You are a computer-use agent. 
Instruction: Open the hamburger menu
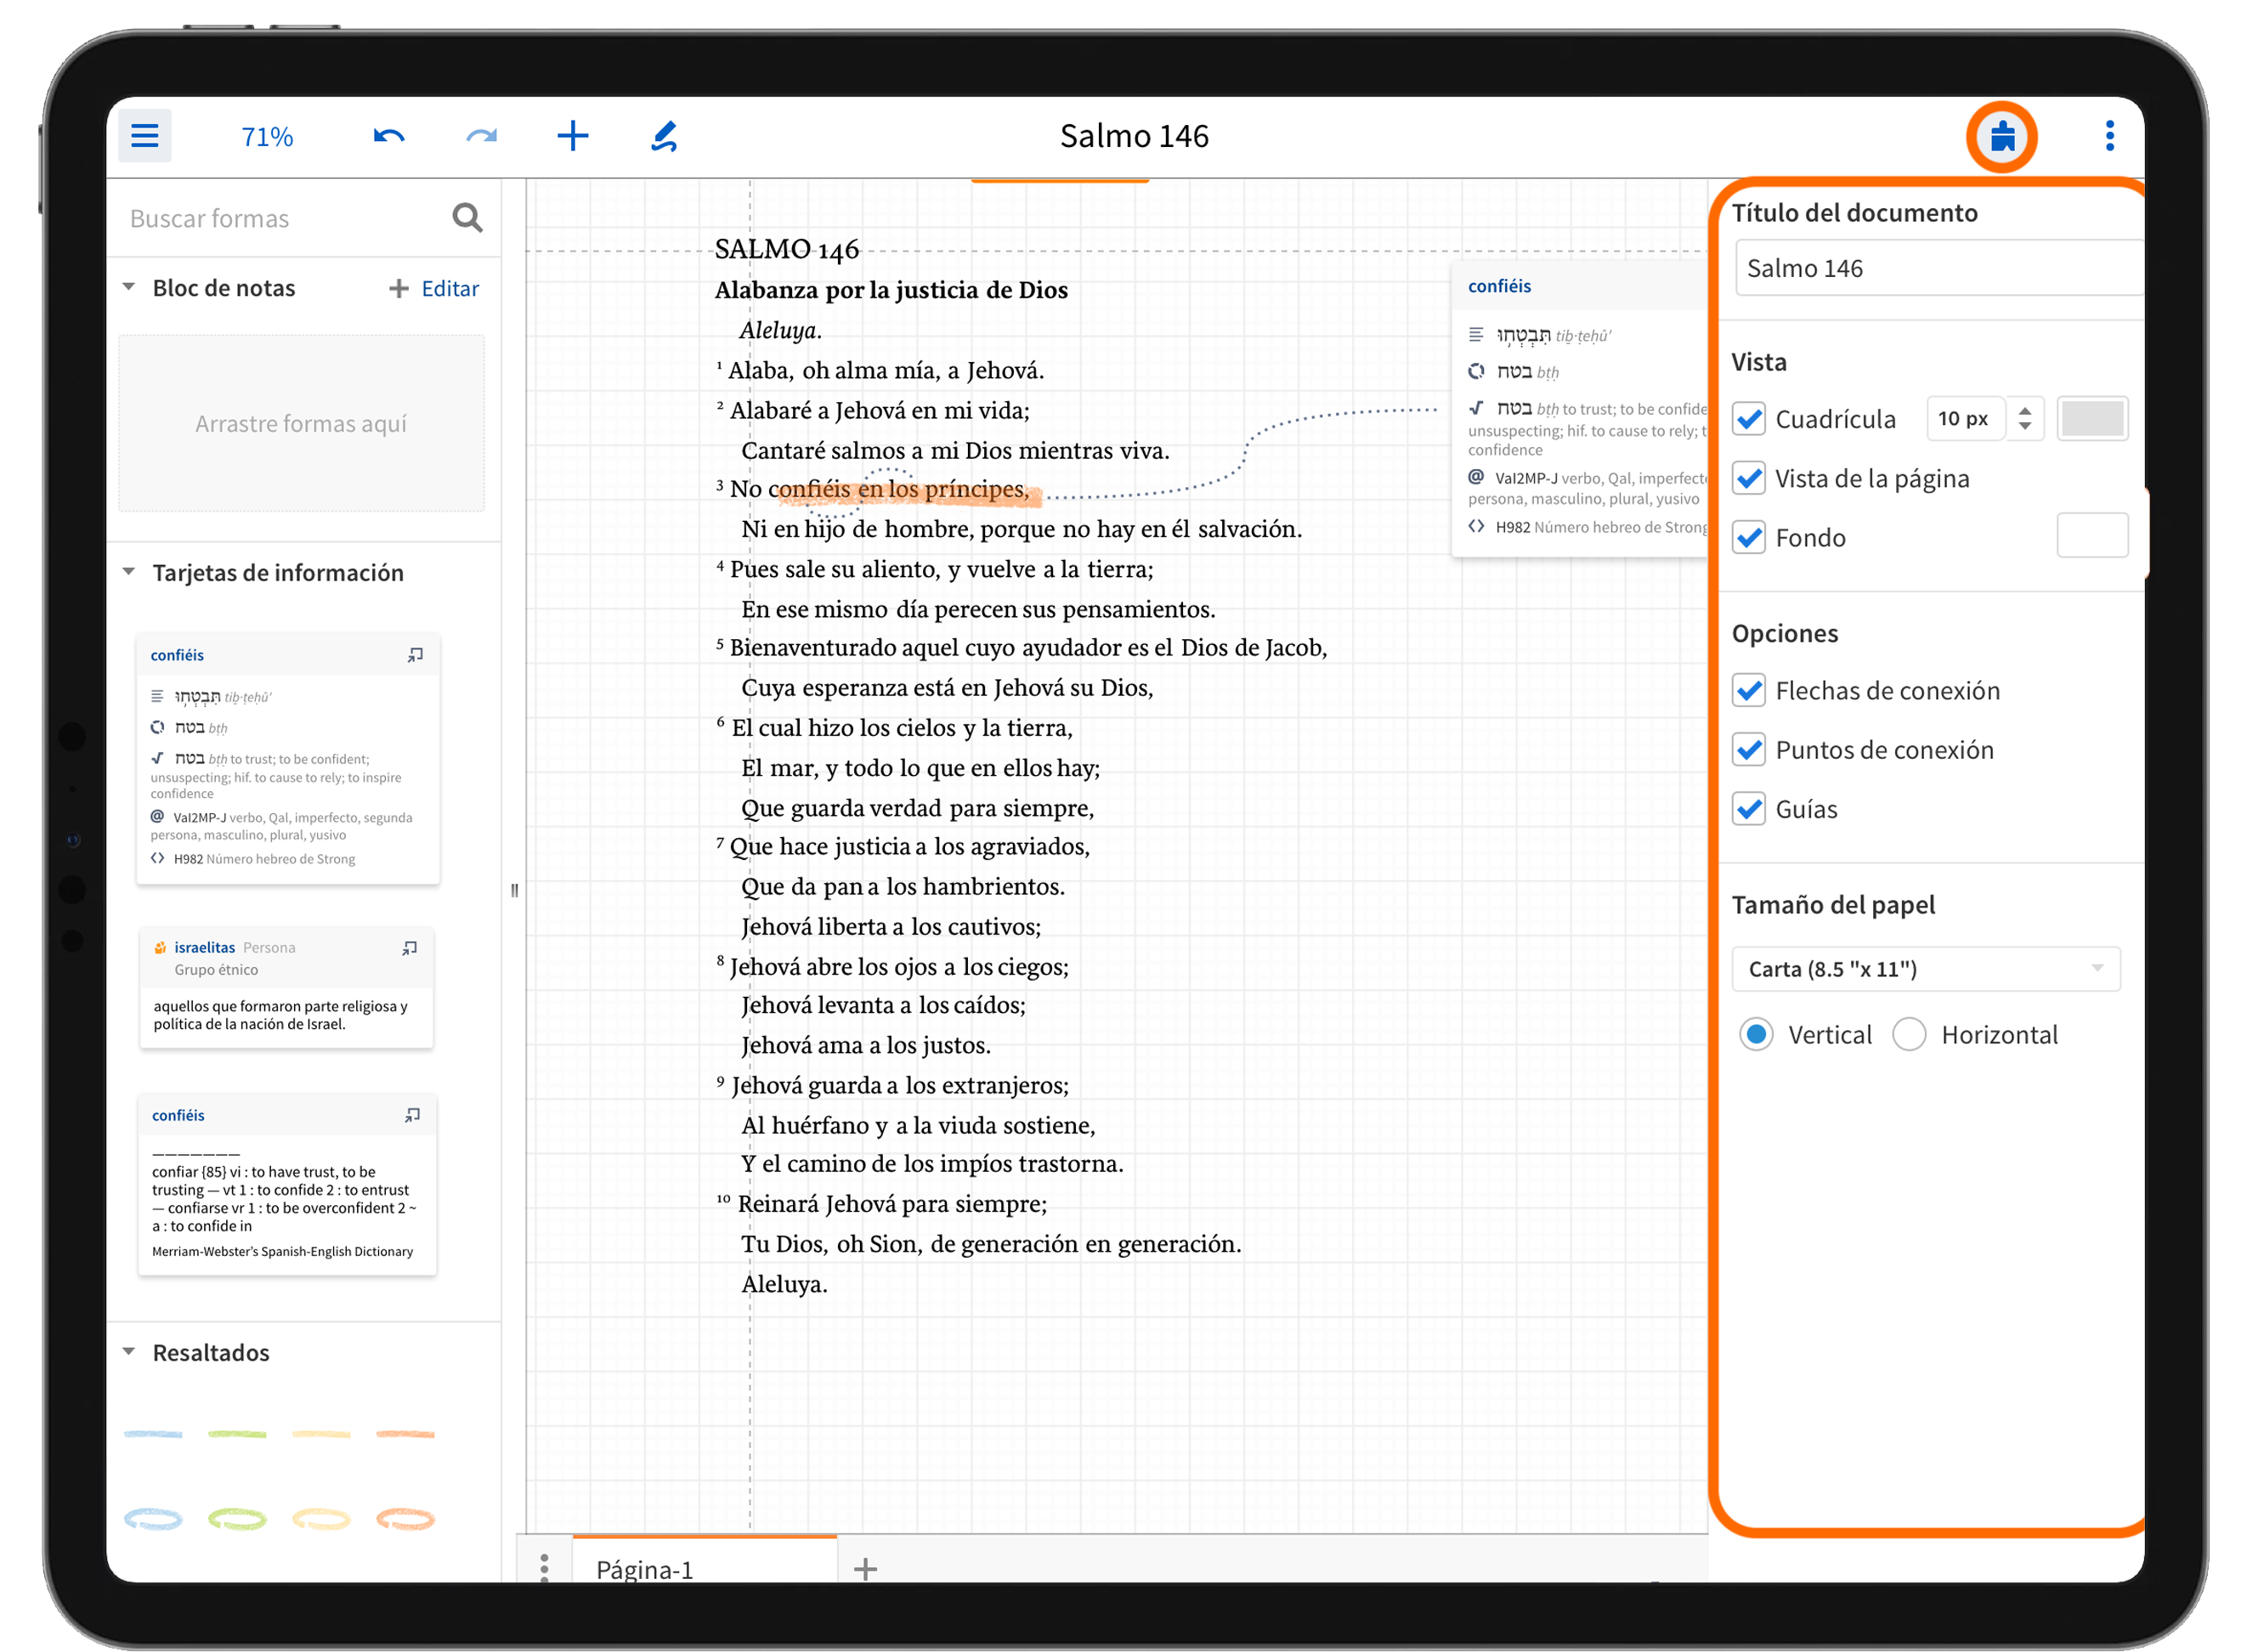(x=145, y=136)
